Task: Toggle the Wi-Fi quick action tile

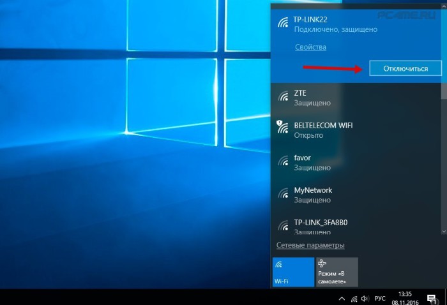Action: (x=293, y=272)
